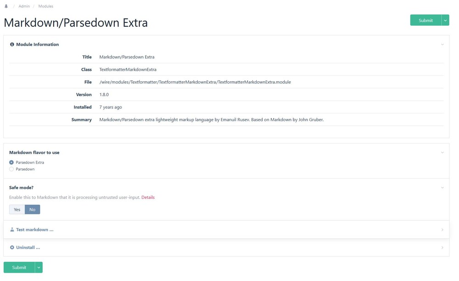Expand the Test markdown section chevron
The width and height of the screenshot is (459, 281).
(x=442, y=230)
